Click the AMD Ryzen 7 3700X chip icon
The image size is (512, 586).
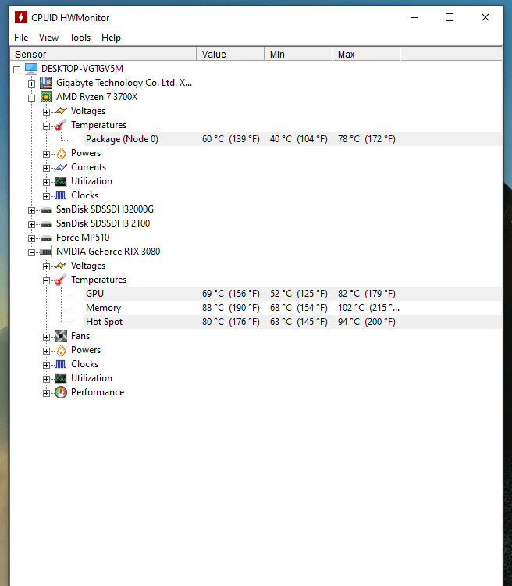(46, 97)
